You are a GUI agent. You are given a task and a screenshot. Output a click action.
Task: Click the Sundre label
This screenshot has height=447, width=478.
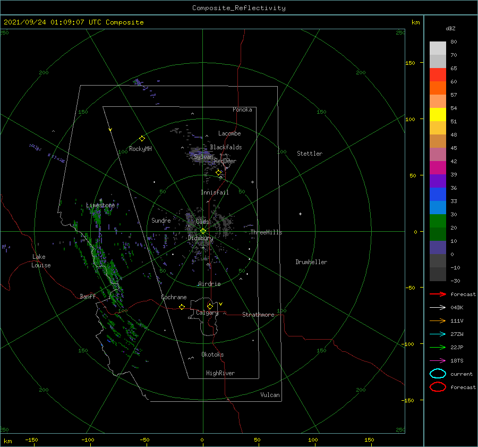point(161,220)
